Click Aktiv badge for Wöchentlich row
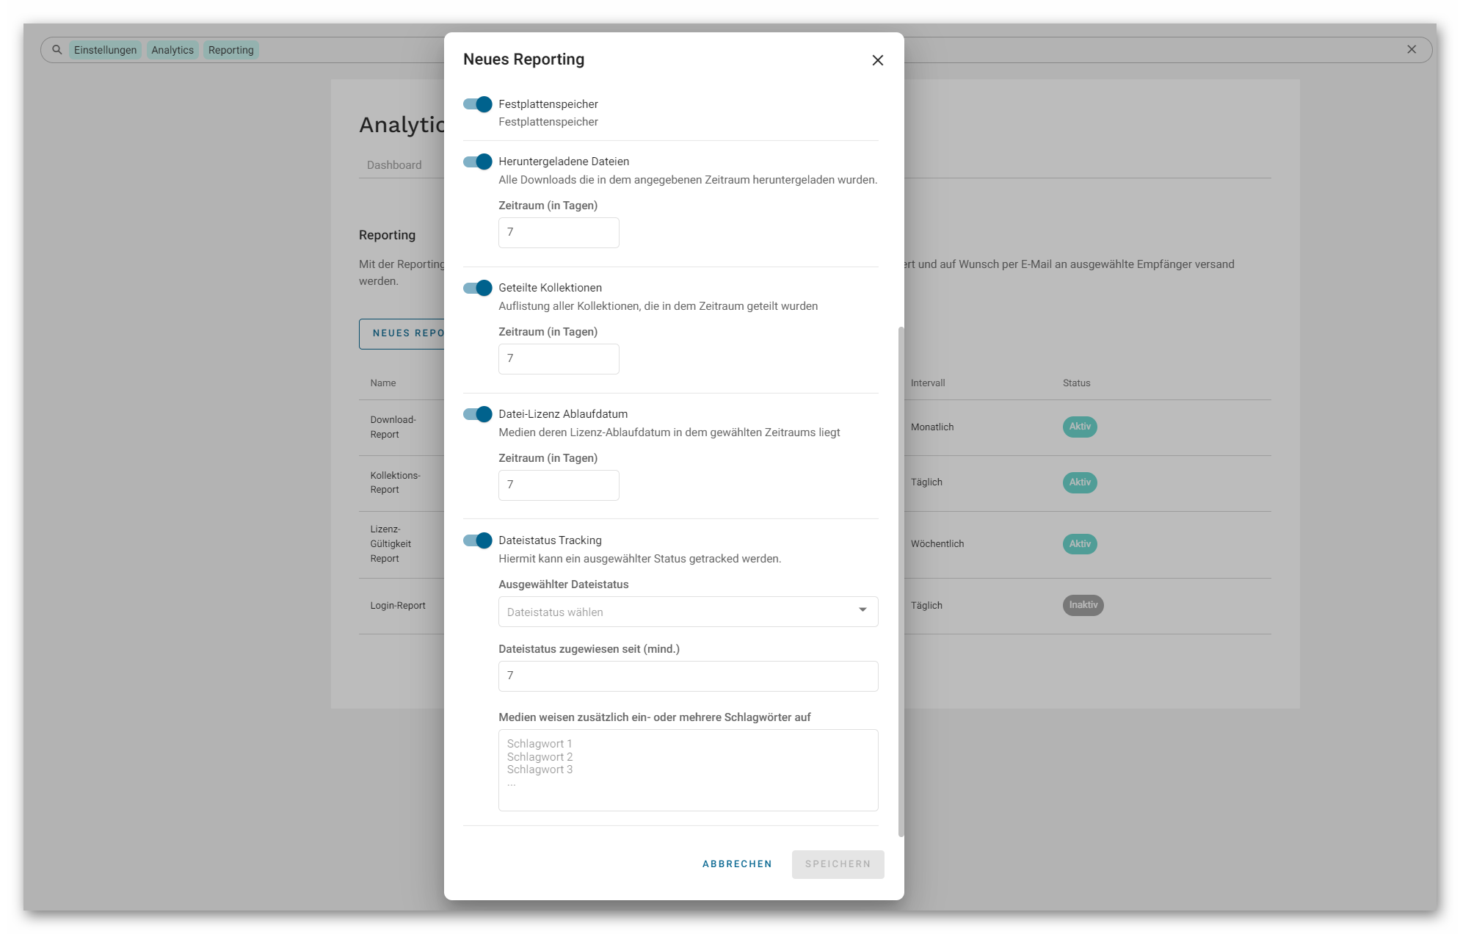Viewport: 1460px width, 934px height. coord(1080,544)
